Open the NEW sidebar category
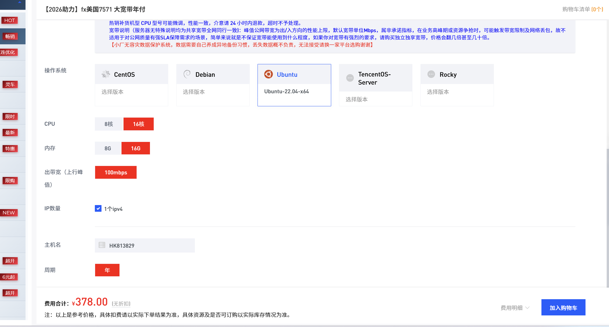 (9, 213)
